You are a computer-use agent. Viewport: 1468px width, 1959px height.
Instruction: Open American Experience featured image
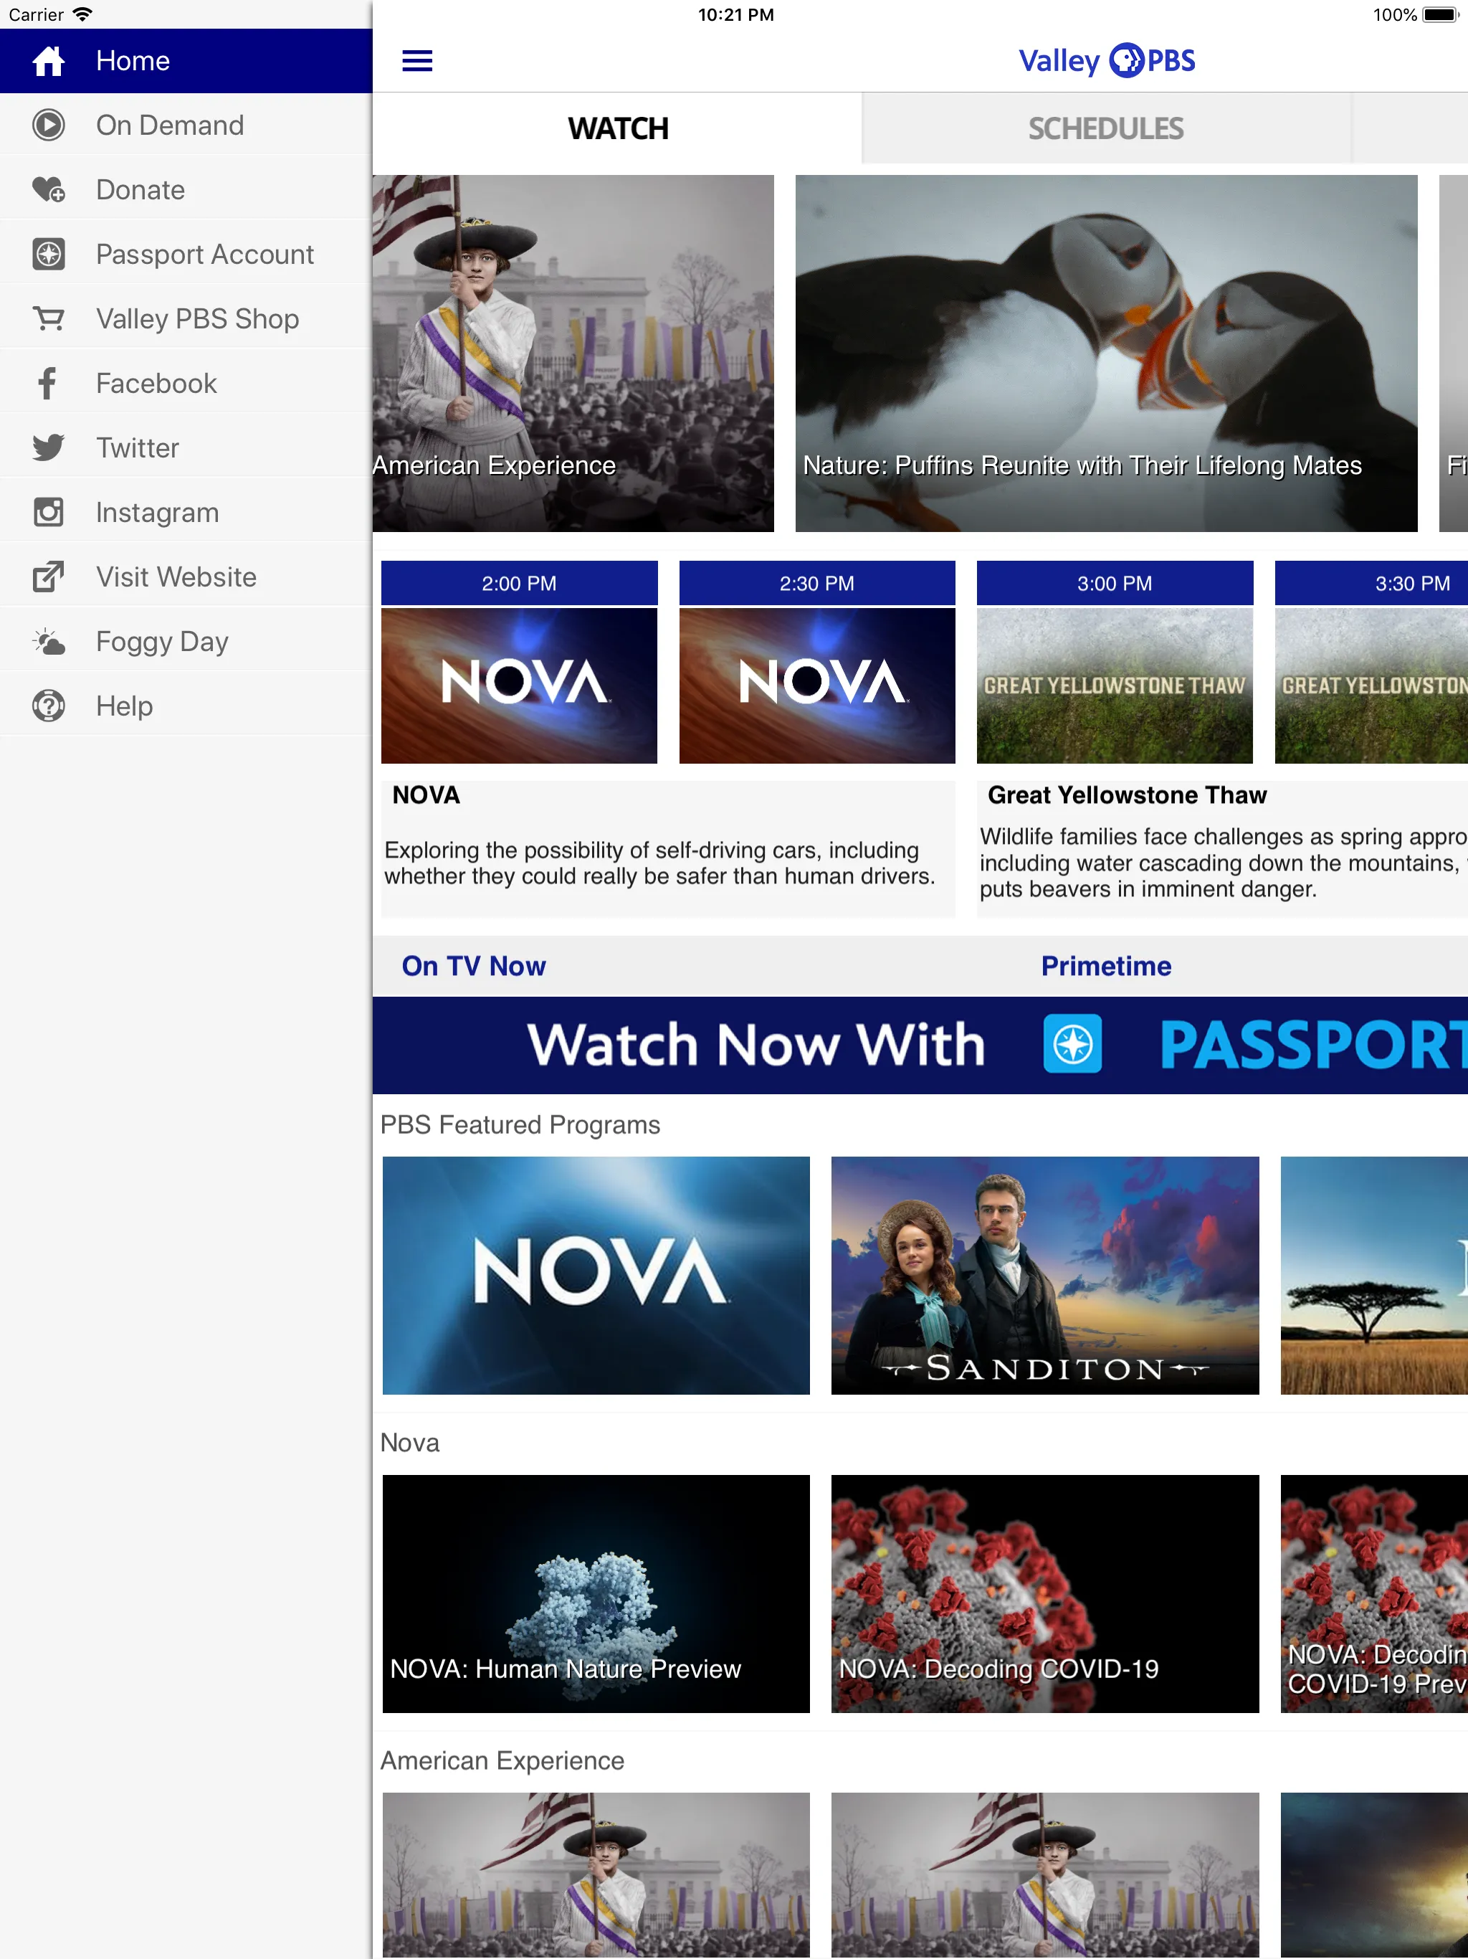click(x=573, y=354)
